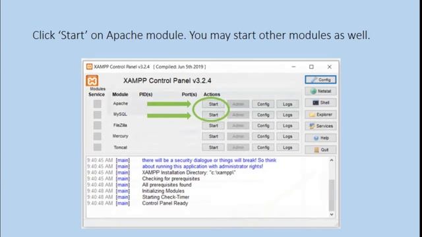View Logs for the Mercury module
Screen dimensions: 422x237
pyautogui.click(x=287, y=136)
